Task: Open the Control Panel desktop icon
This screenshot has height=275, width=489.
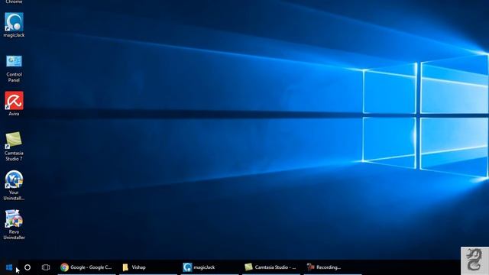Action: coord(14,68)
